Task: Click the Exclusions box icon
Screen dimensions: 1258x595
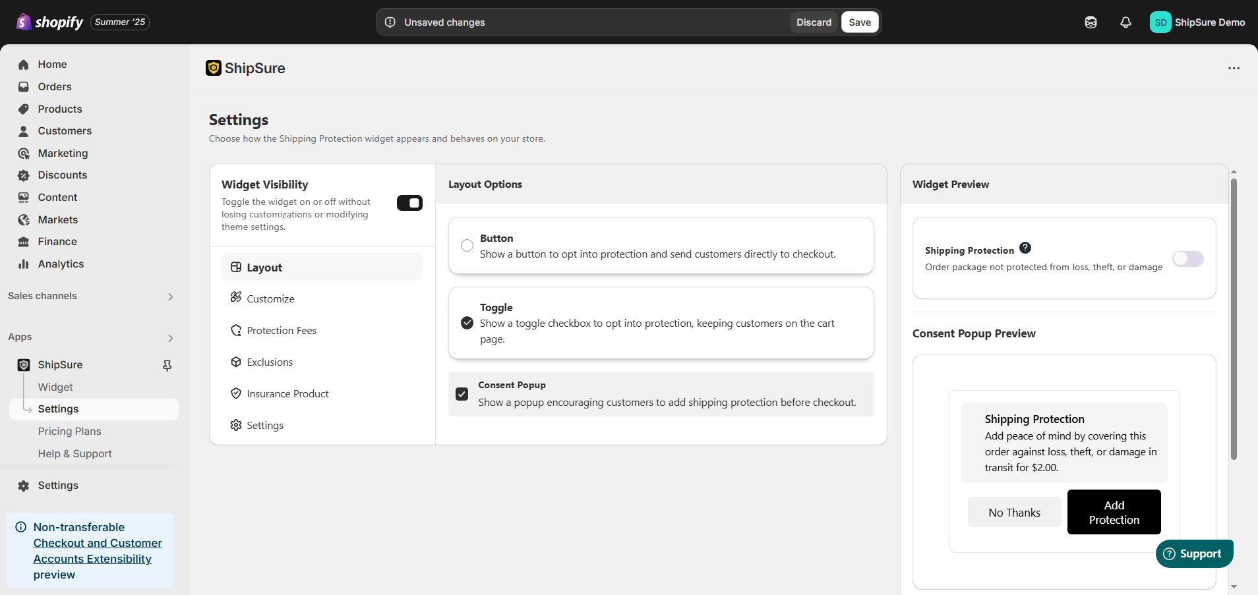Action: pyautogui.click(x=236, y=362)
